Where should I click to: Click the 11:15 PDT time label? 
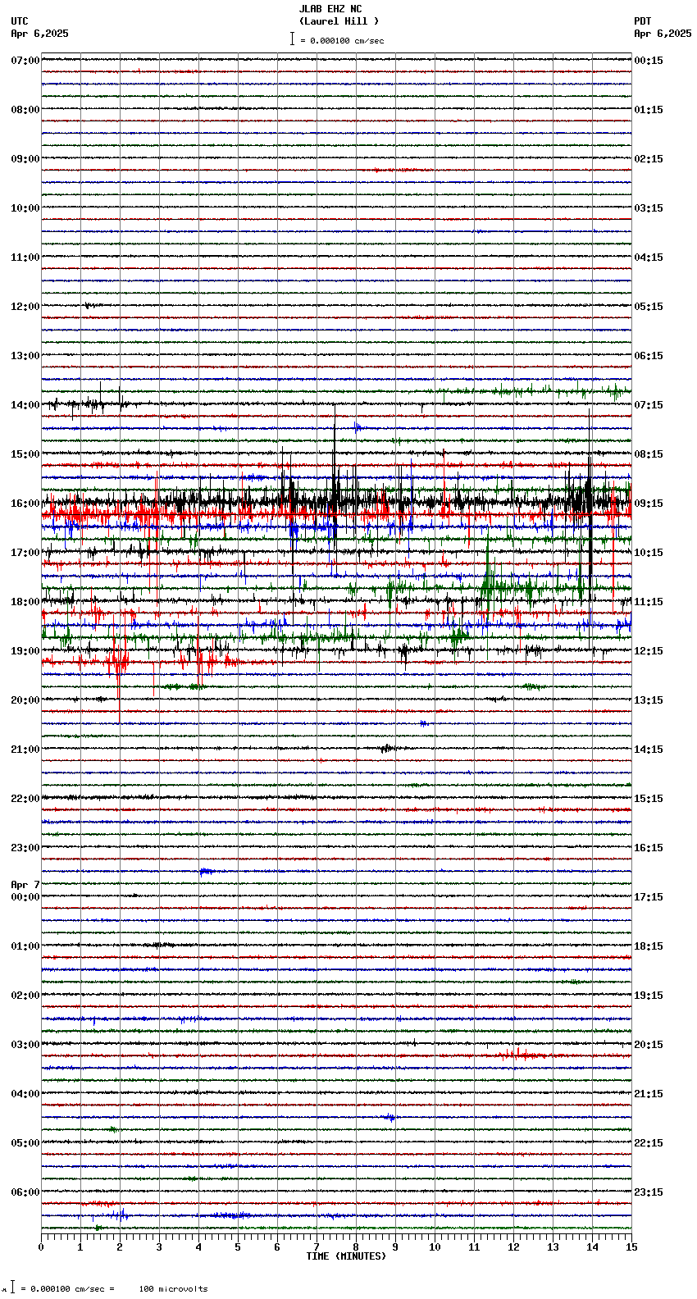click(x=649, y=602)
